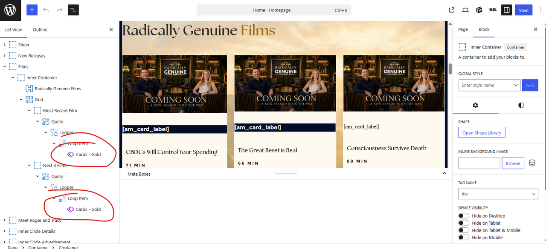546x249 pixels.
Task: Switch to the Page tab in sidebar
Action: [463, 29]
